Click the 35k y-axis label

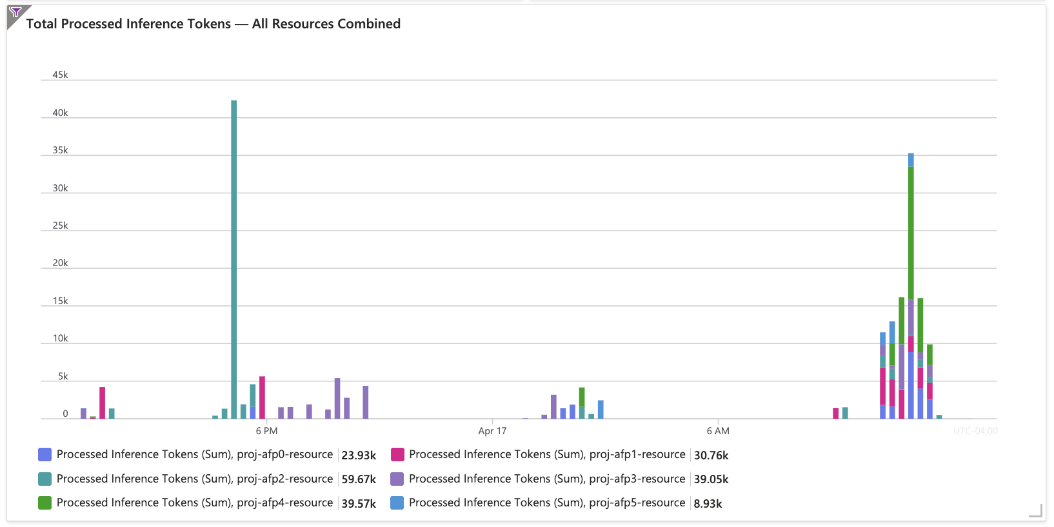coord(60,150)
